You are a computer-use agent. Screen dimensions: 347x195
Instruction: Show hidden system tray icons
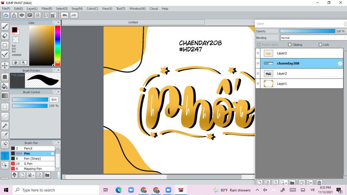(257, 190)
